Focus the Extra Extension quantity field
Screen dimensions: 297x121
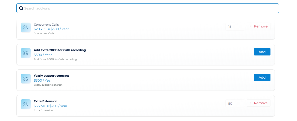(235, 103)
